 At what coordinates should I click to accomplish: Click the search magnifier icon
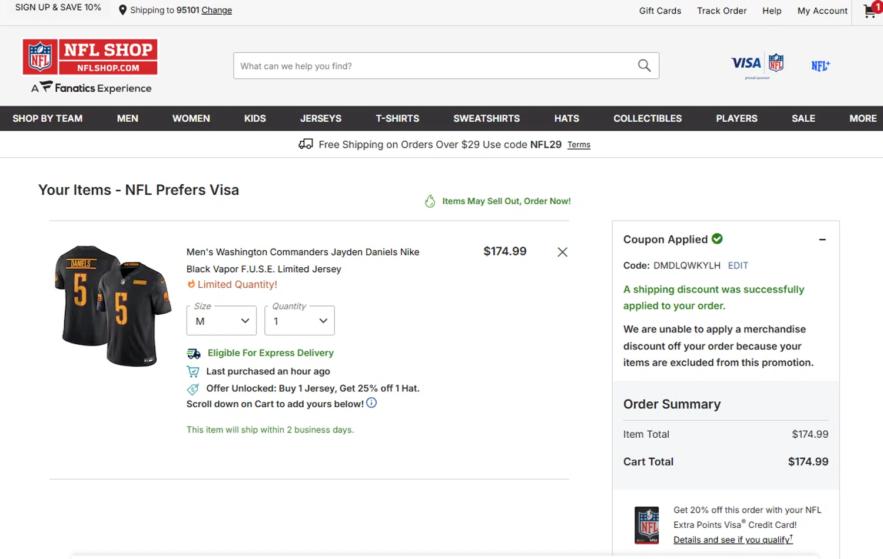(x=644, y=66)
